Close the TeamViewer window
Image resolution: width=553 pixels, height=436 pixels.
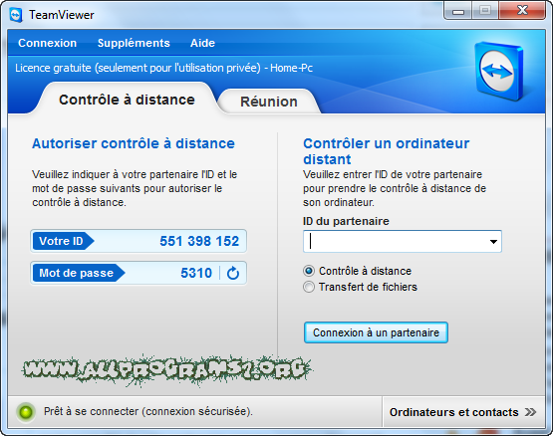(x=522, y=11)
